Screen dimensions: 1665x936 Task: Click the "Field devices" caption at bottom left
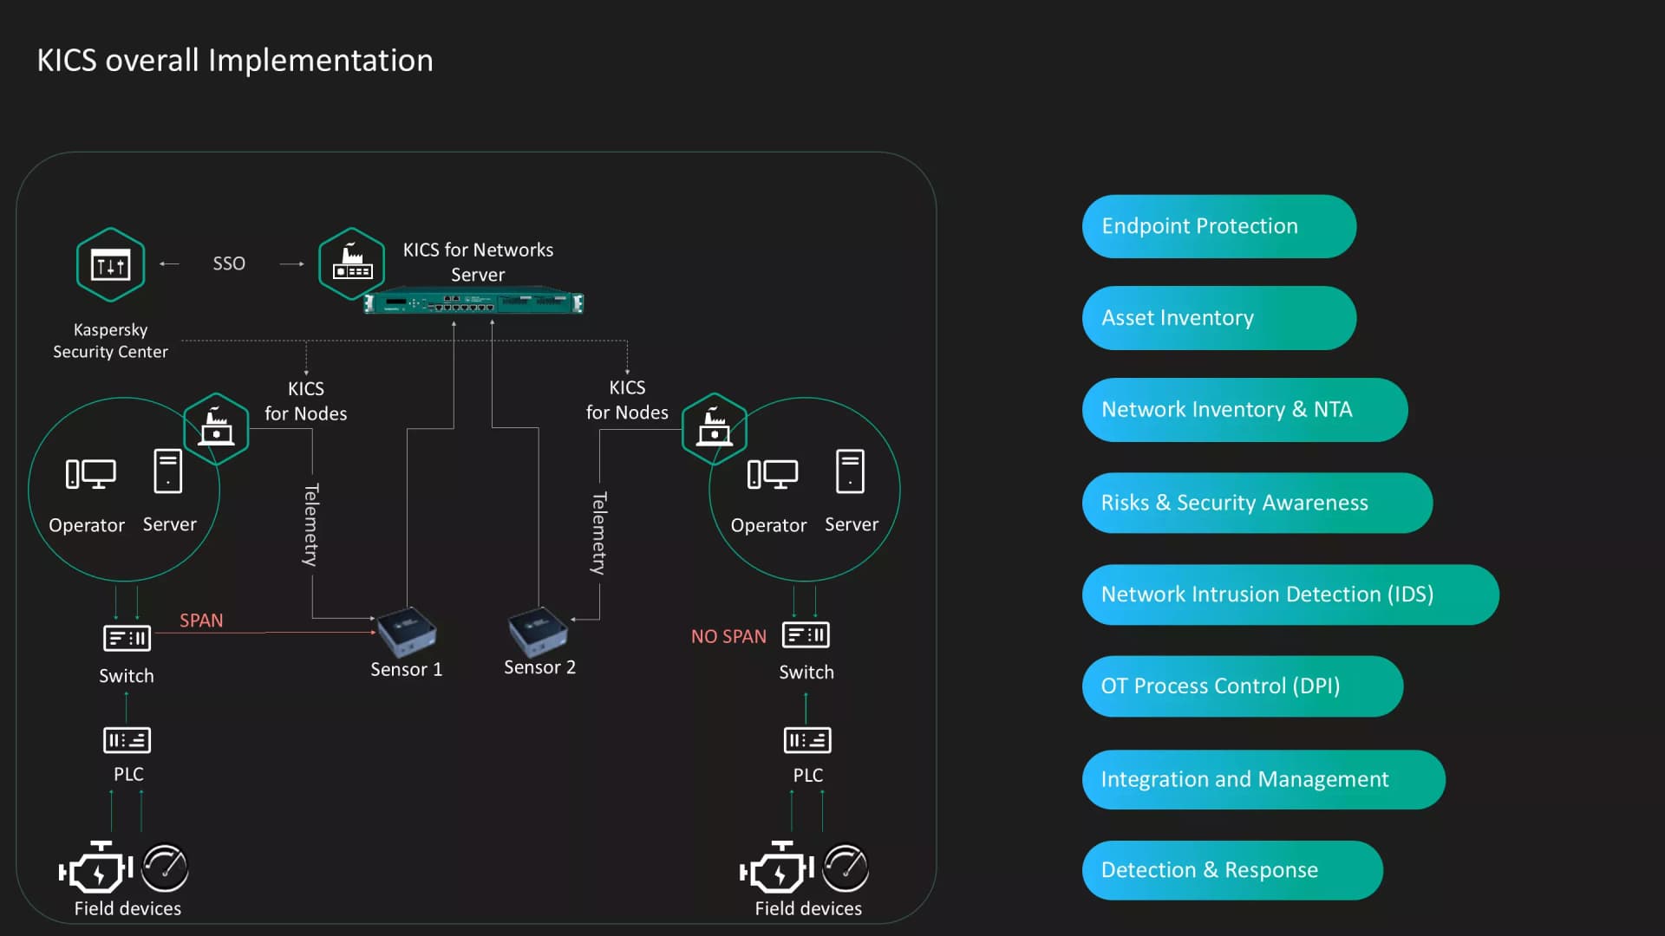(x=127, y=908)
